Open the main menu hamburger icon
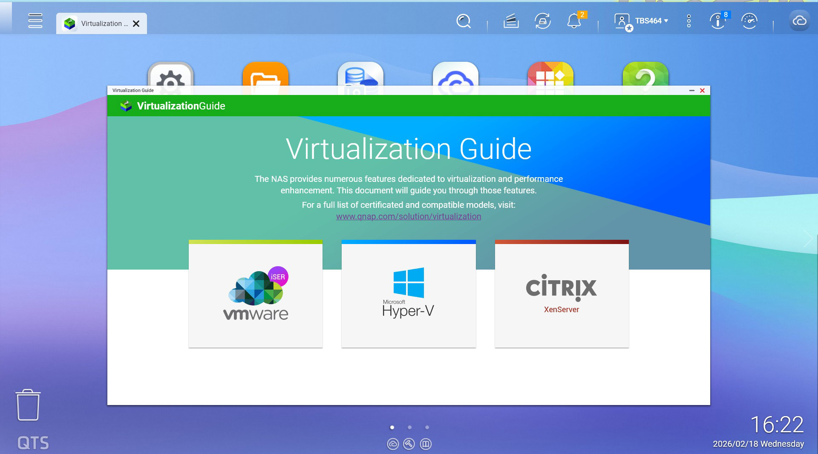The image size is (818, 454). [35, 21]
